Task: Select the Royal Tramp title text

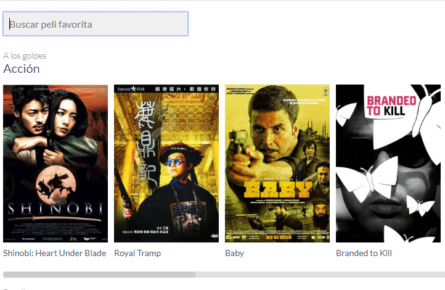Action: [137, 253]
